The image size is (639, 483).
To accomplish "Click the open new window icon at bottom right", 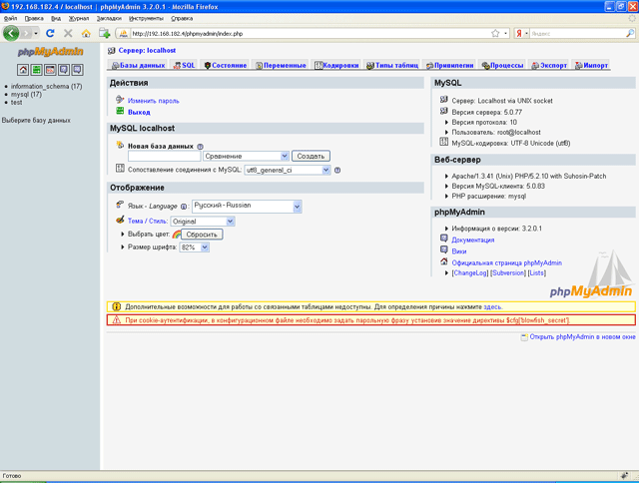I will [524, 337].
